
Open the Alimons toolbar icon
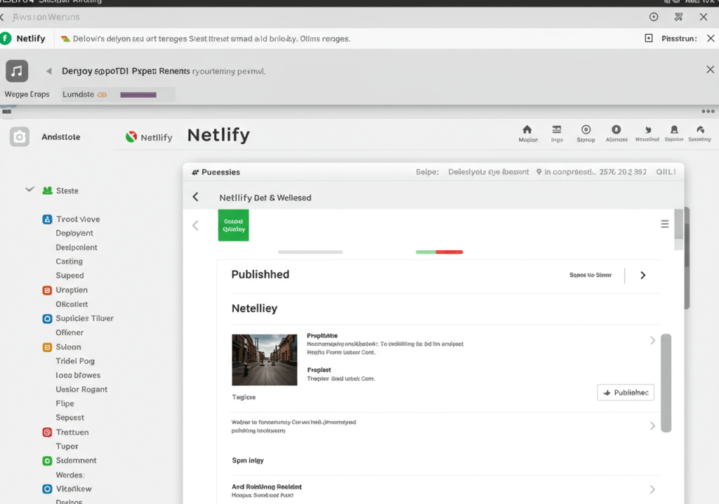pyautogui.click(x=616, y=129)
